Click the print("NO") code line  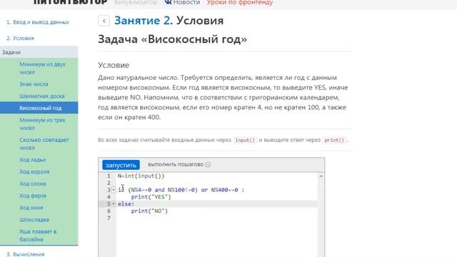[x=149, y=211]
